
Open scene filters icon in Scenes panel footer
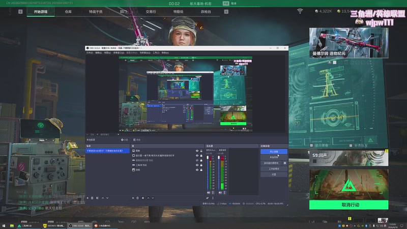[x=97, y=198]
